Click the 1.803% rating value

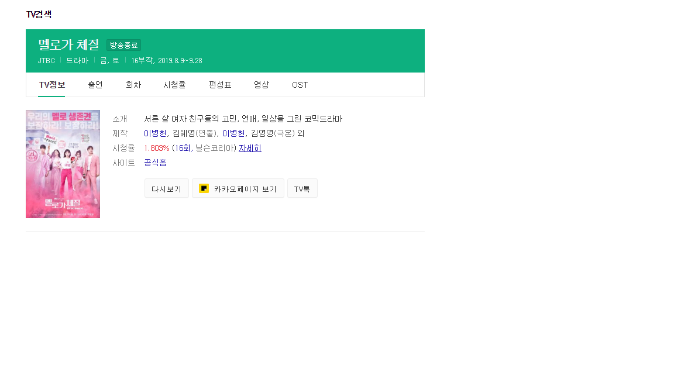(x=156, y=148)
